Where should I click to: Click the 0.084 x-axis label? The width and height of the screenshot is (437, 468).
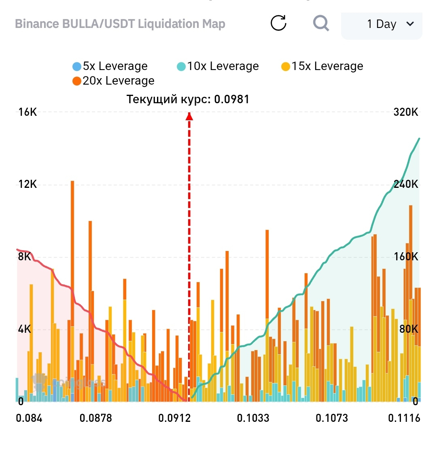29,418
